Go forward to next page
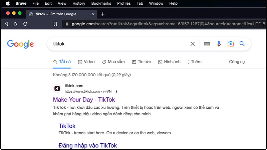Screen dimensions: 267x150 tap(16, 24)
